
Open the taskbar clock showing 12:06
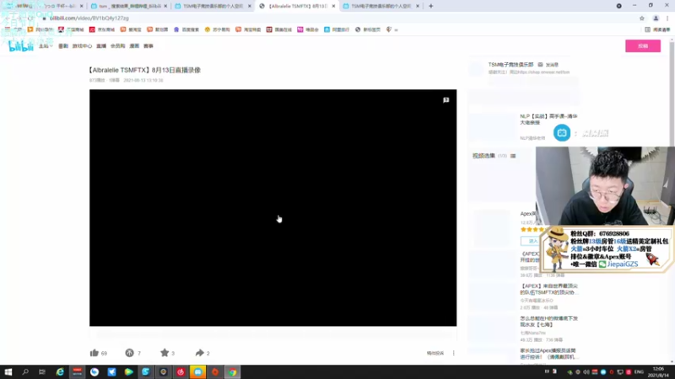[658, 372]
